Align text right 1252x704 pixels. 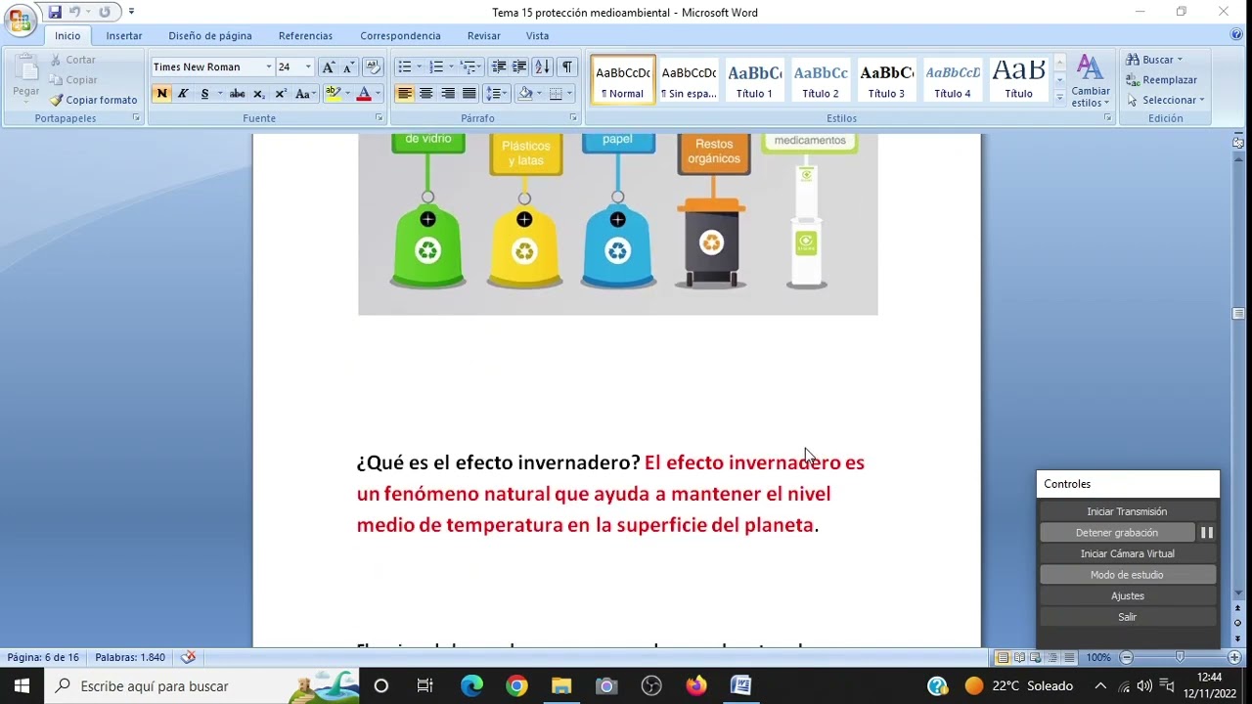[447, 94]
